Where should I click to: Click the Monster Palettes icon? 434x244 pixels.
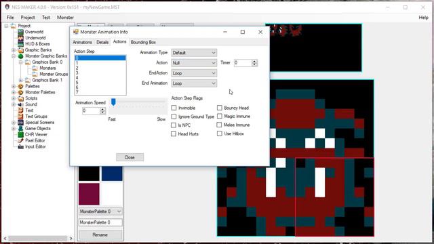pyautogui.click(x=21, y=92)
